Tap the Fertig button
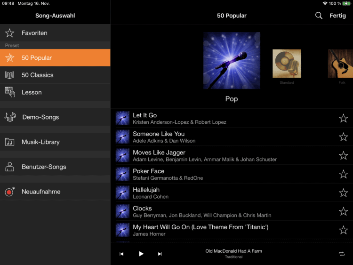 coord(337,16)
